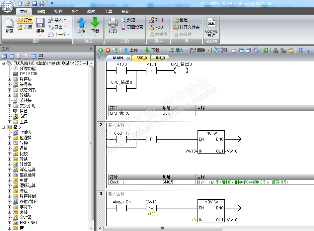The width and height of the screenshot is (314, 231).
Task: Click the gold padlock with plus icon
Action: pyautogui.click(x=290, y=50)
